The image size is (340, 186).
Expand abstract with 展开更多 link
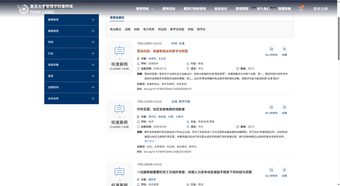click(x=151, y=141)
